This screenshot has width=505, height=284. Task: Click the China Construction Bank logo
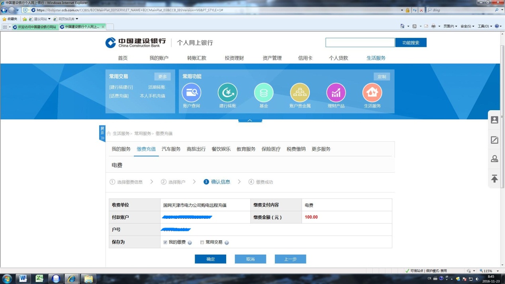point(135,43)
